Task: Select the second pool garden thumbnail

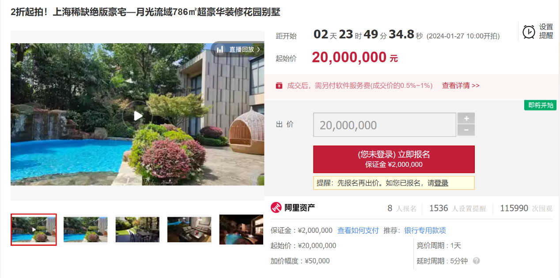Action: [x=86, y=229]
